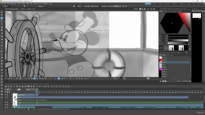Enable the Assistants checkbox
This screenshot has height=115, width=205.
(x=100, y=6)
